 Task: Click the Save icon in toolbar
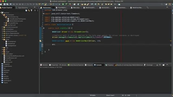[x=5, y=4]
